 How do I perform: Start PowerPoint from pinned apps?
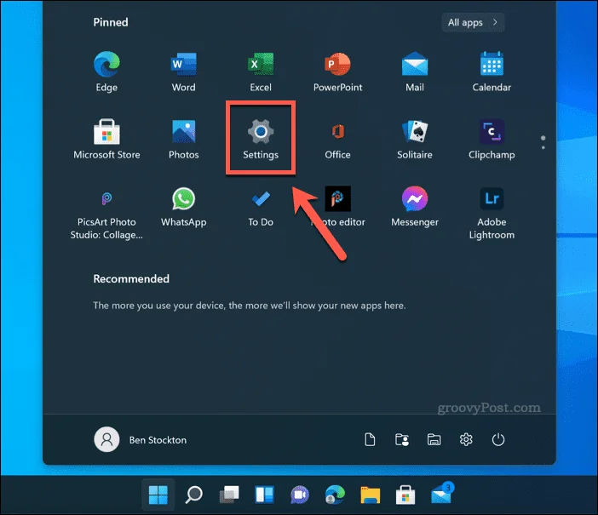pyautogui.click(x=337, y=72)
